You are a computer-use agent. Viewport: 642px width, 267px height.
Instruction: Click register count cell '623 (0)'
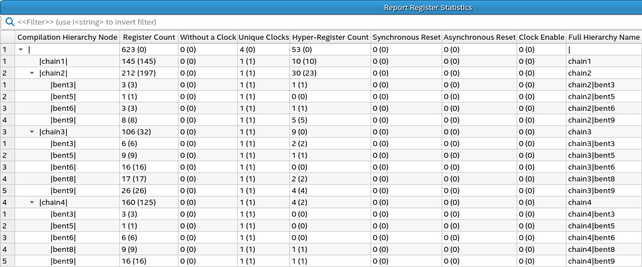click(134, 50)
